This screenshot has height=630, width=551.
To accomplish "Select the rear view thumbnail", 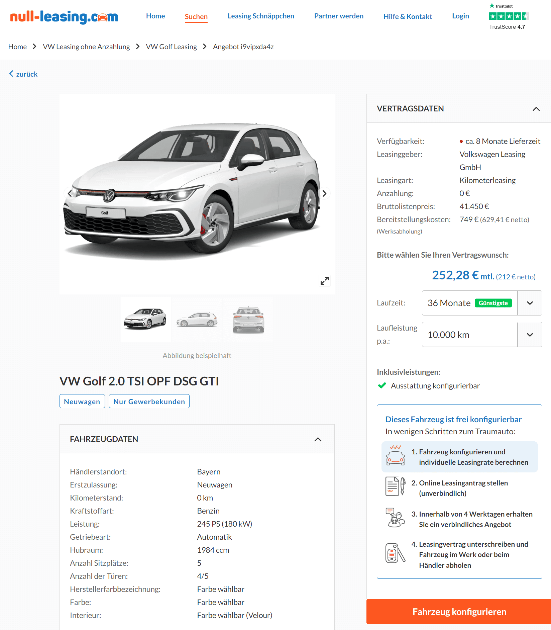I will [x=248, y=320].
